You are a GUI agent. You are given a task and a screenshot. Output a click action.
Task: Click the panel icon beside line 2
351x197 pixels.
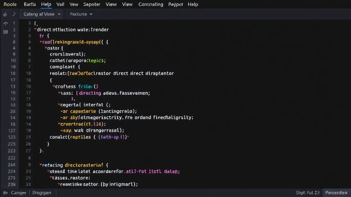5,32
